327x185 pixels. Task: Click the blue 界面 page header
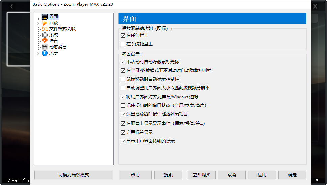pyautogui.click(x=212, y=19)
